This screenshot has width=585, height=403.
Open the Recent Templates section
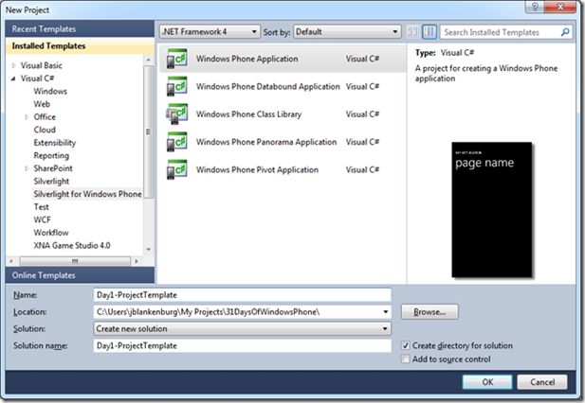click(x=80, y=29)
